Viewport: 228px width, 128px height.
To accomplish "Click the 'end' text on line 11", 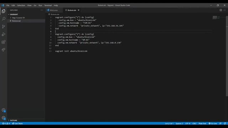I will pos(57,46).
